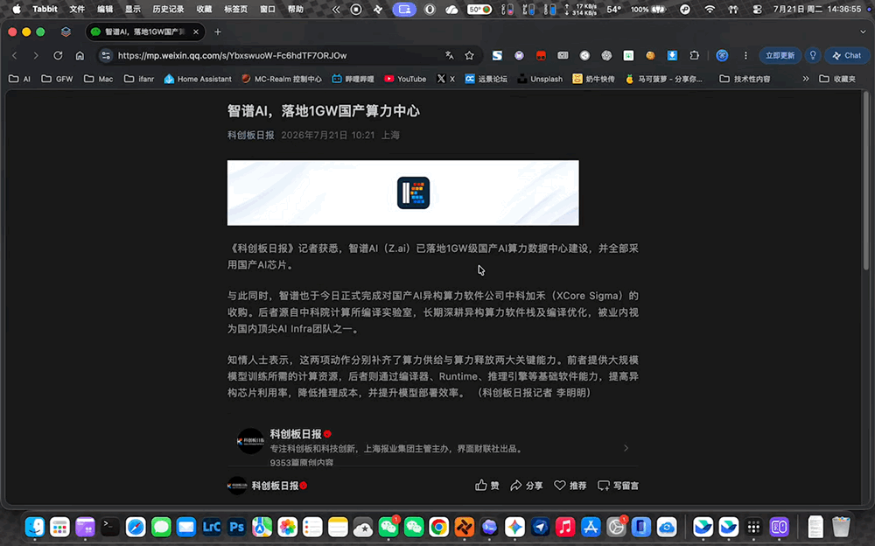This screenshot has height=546, width=875.
Task: Recommend the article with heart 推荐
Action: click(x=570, y=485)
